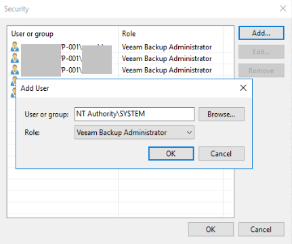Image resolution: width=292 pixels, height=244 pixels.
Task: Click the User or group input field
Action: [x=134, y=114]
